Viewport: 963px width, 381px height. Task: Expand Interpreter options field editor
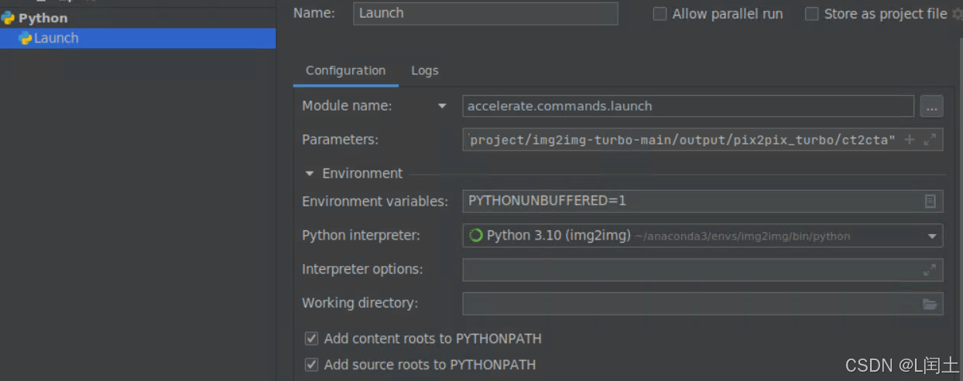point(930,270)
